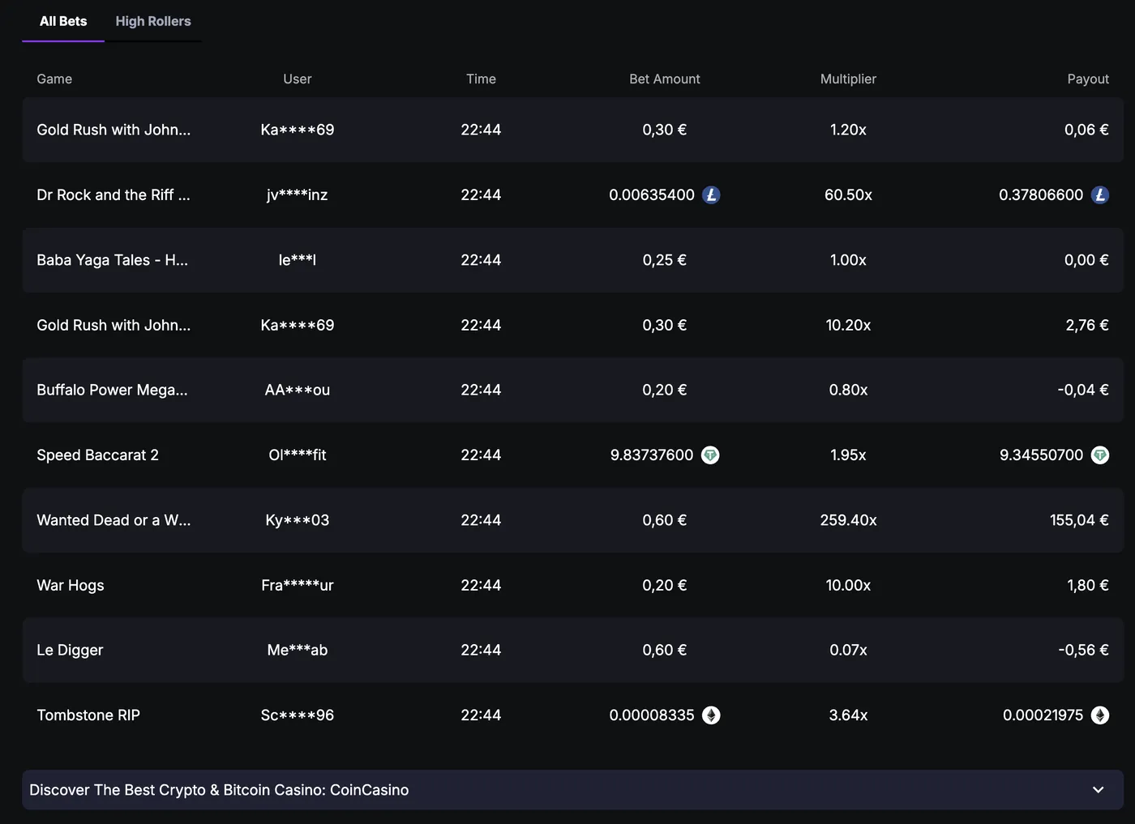The image size is (1135, 824).
Task: Open Dr Rock and the Riff game
Action: click(x=113, y=194)
